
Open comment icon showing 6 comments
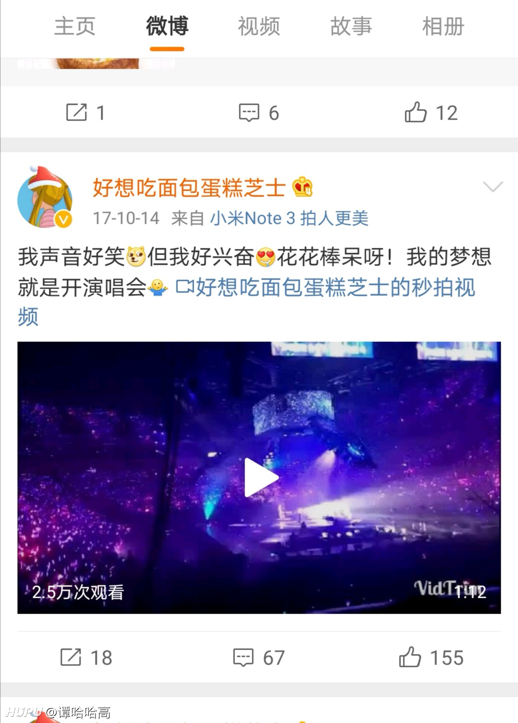249,112
